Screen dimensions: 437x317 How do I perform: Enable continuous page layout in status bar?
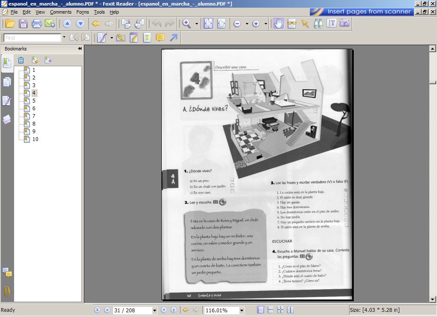271,310
